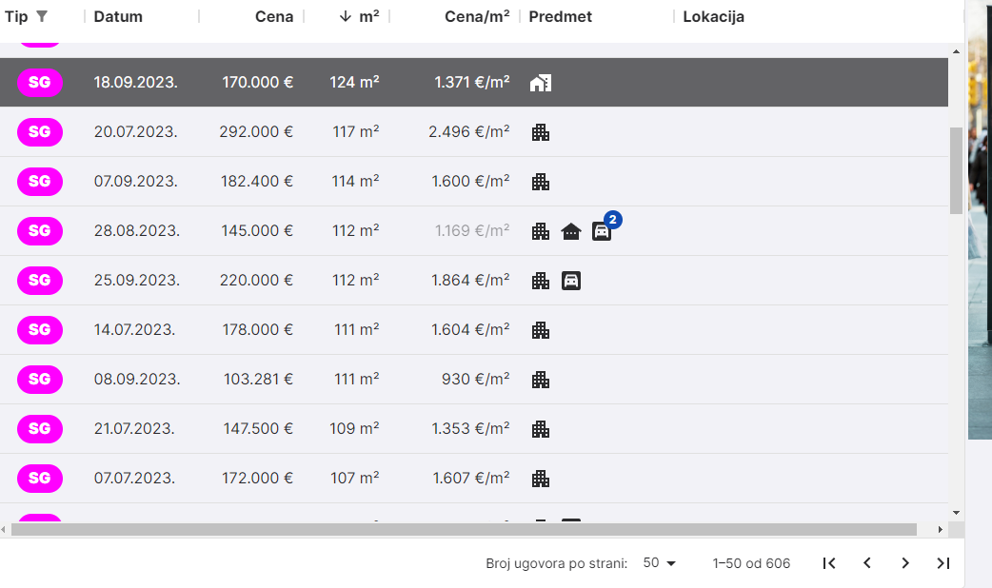This screenshot has height=588, width=992.
Task: Jump to the first page of results
Action: click(829, 563)
